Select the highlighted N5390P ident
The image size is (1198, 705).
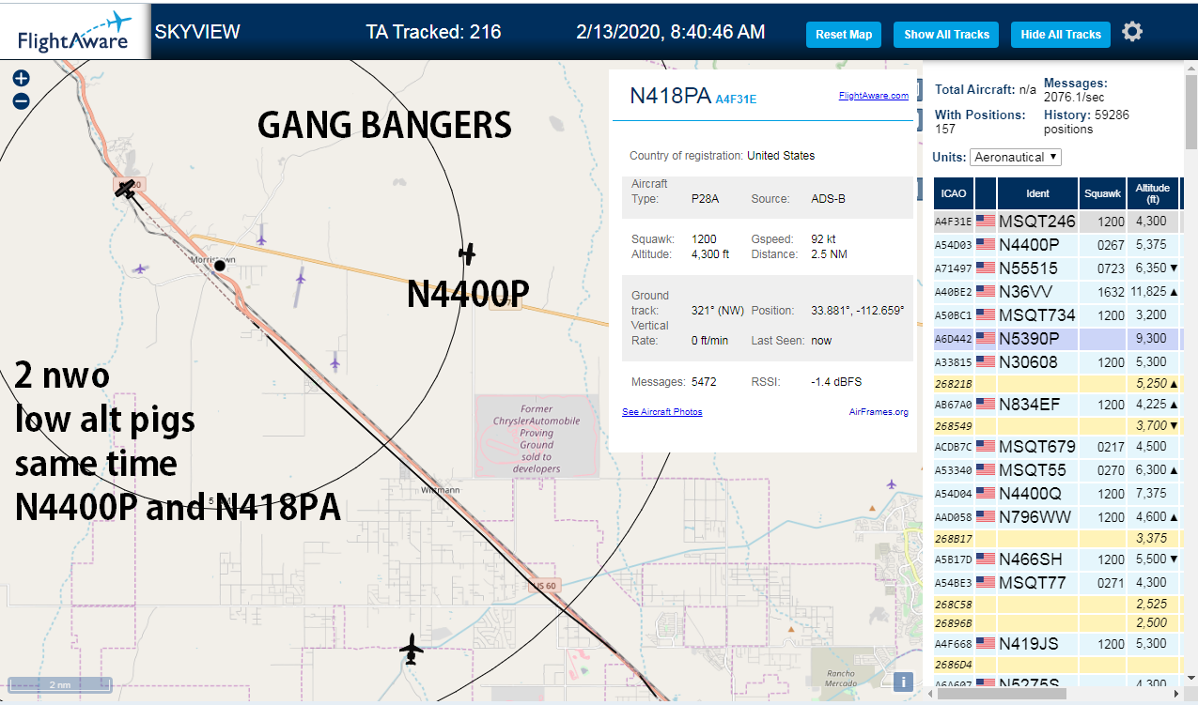coord(1030,339)
